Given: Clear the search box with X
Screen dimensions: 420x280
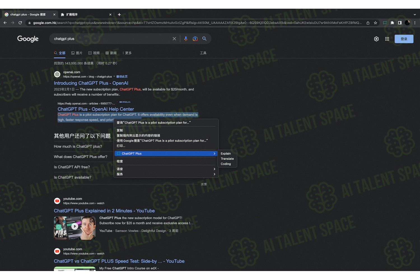Looking at the screenshot, I should pos(174,39).
